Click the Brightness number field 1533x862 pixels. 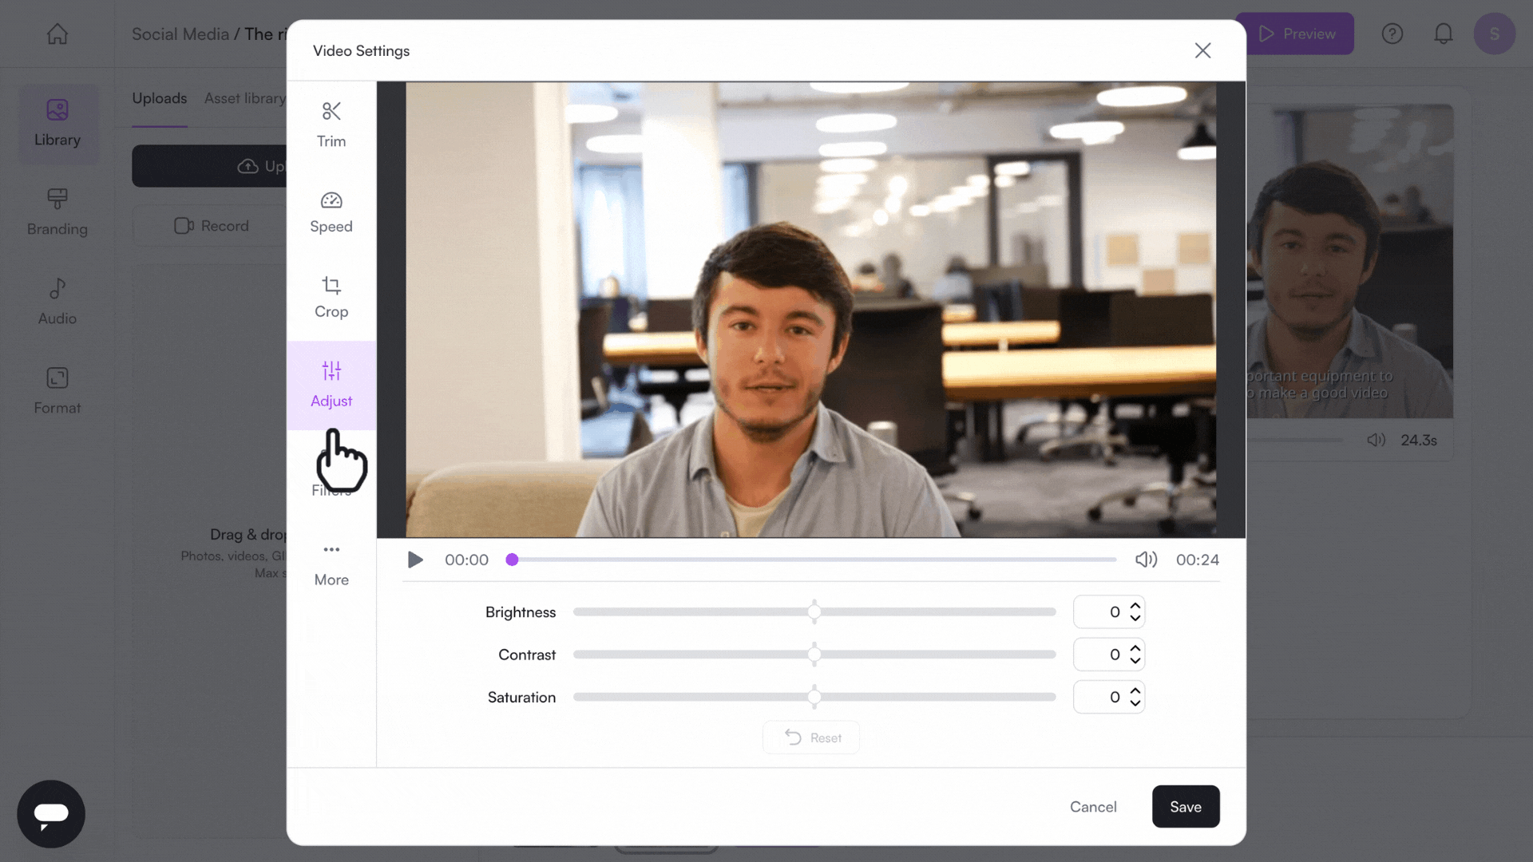point(1109,612)
